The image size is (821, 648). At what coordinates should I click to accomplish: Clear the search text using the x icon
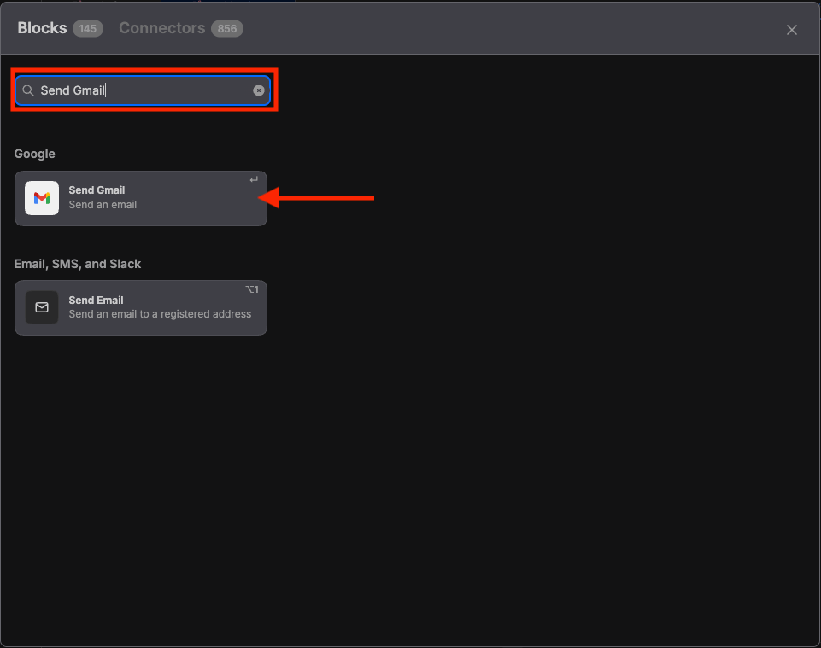tap(258, 90)
